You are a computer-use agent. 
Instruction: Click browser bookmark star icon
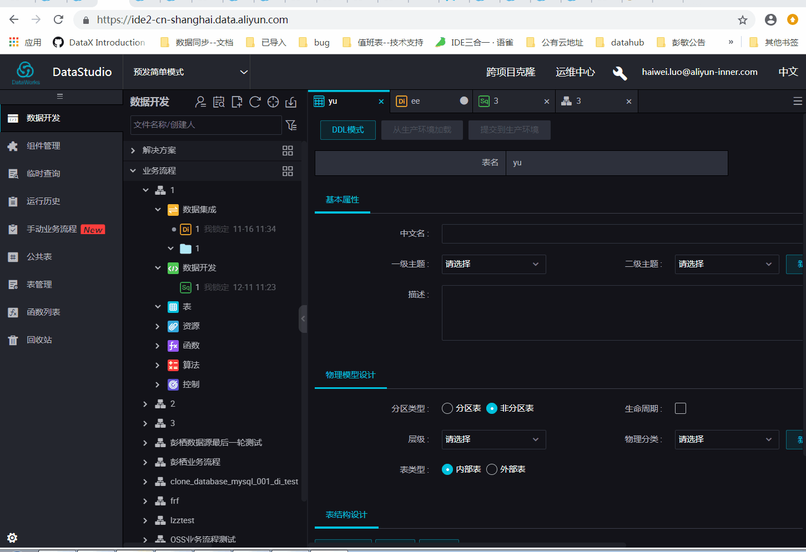[x=743, y=20]
